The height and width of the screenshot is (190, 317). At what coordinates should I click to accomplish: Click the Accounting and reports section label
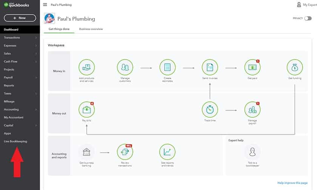pyautogui.click(x=59, y=155)
